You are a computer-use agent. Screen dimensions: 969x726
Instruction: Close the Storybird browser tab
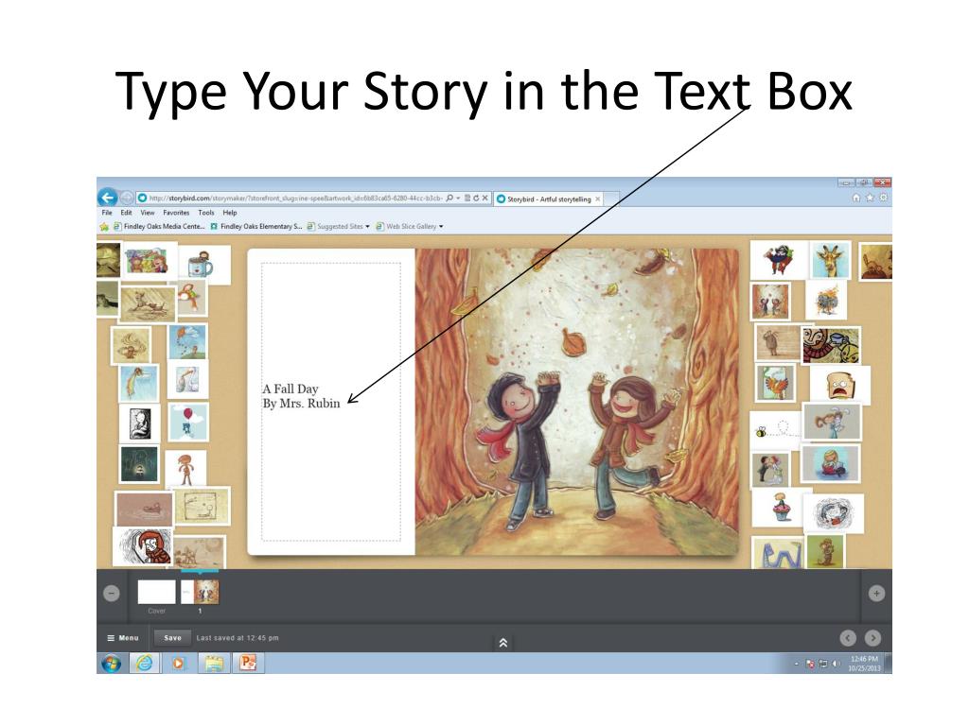click(598, 199)
